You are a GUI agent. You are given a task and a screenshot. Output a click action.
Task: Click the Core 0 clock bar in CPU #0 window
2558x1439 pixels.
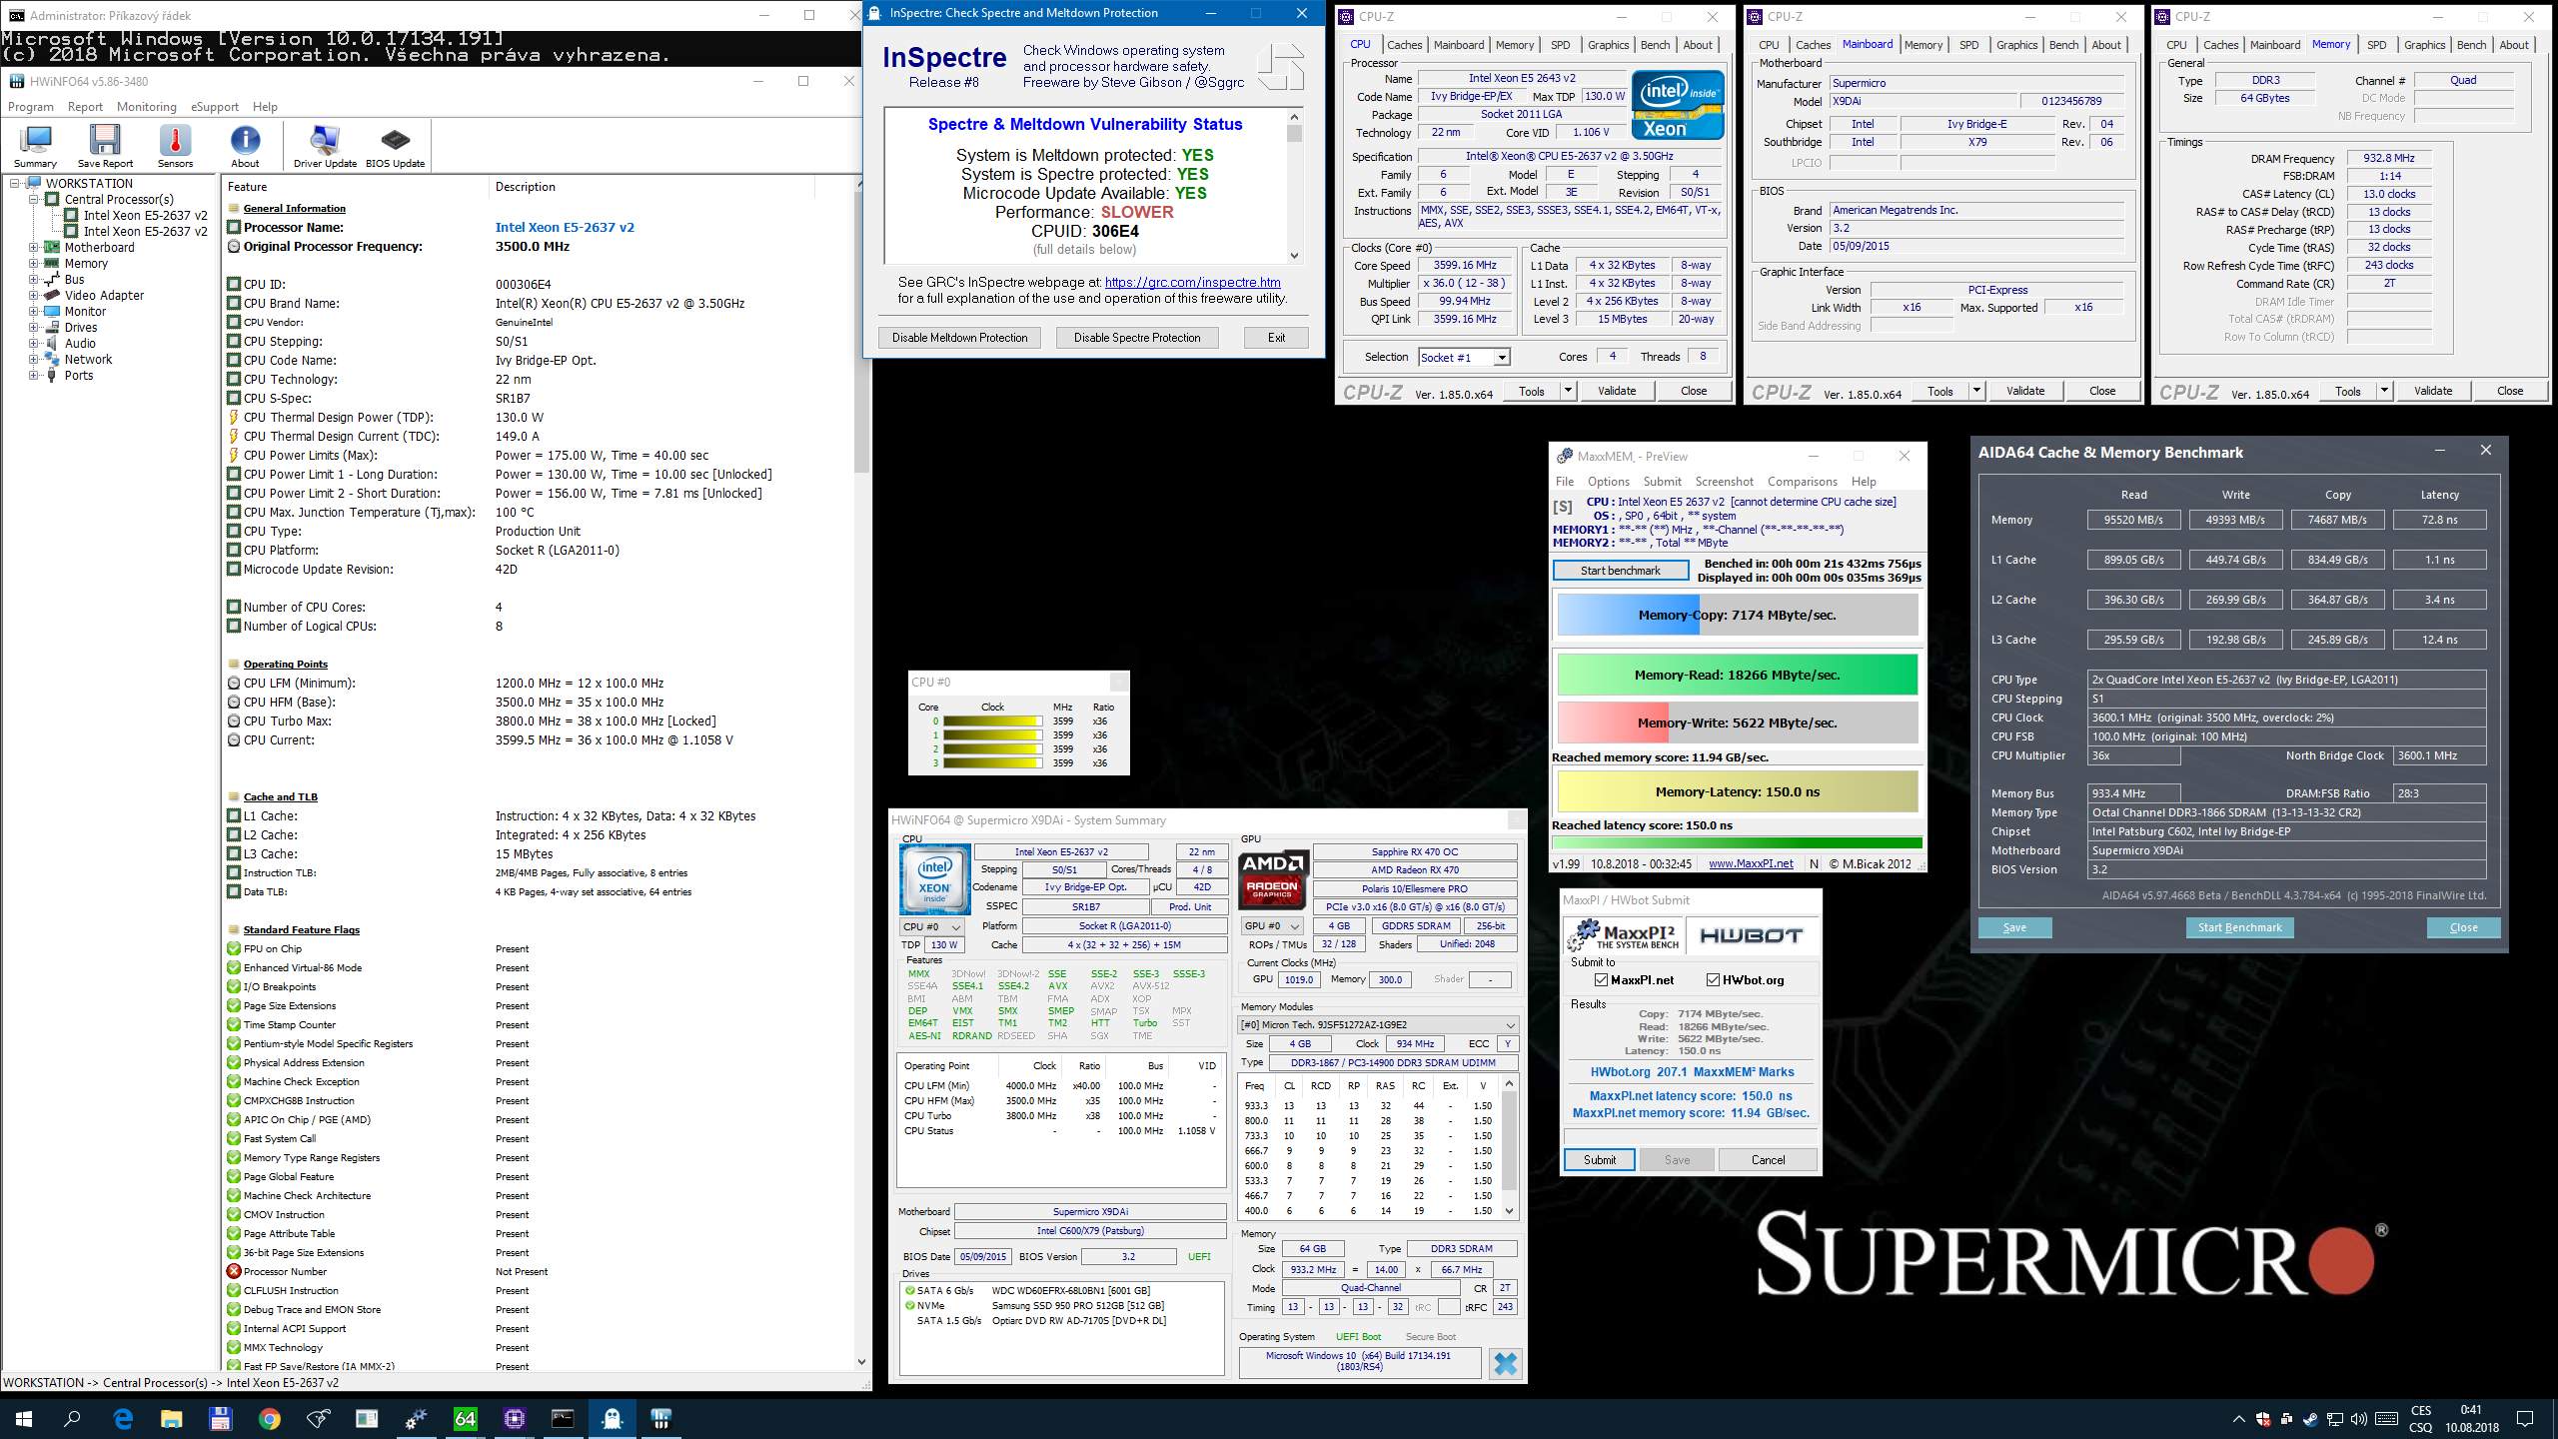click(x=992, y=721)
